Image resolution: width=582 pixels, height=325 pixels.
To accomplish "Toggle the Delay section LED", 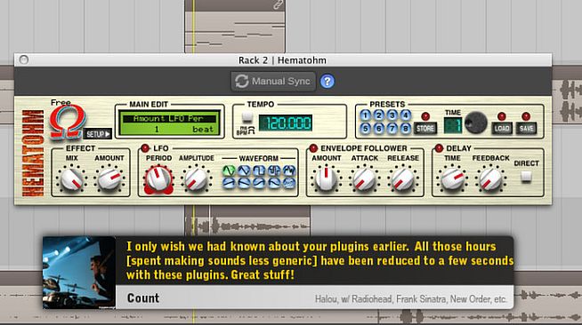I will 439,148.
